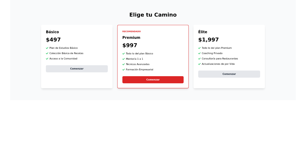The image size is (306, 160).
Task: Click the checkmark beside Todo lo del plan Básico
Action: (x=123, y=53)
